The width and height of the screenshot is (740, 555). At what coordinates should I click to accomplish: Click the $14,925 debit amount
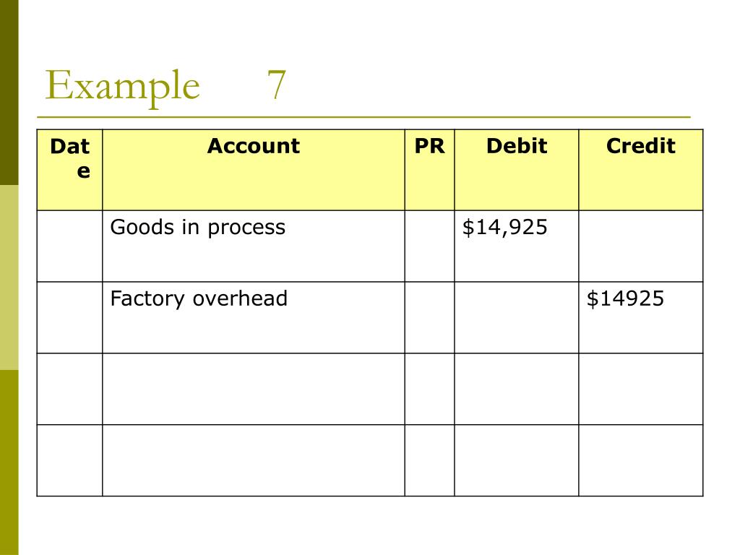pos(504,228)
